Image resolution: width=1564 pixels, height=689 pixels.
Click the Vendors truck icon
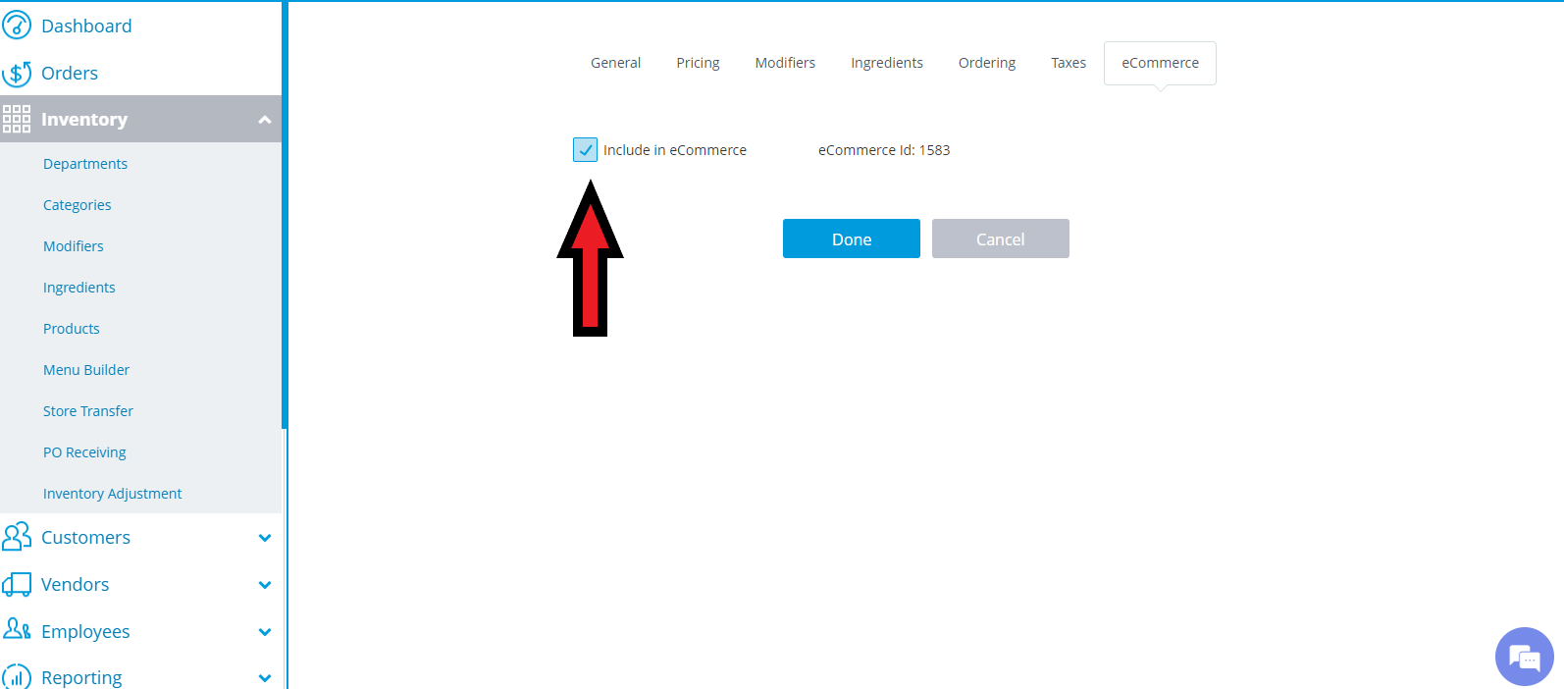(x=17, y=584)
